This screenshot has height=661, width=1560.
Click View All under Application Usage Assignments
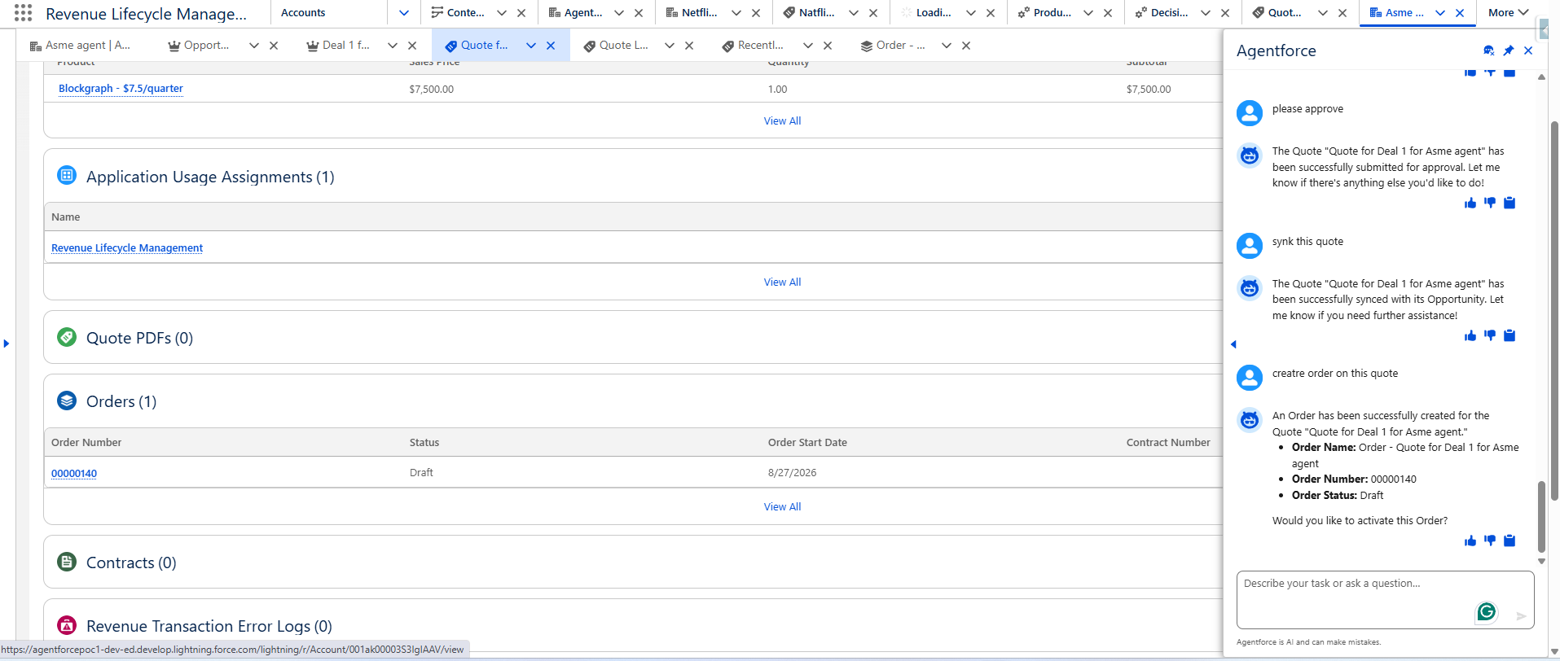(x=782, y=282)
